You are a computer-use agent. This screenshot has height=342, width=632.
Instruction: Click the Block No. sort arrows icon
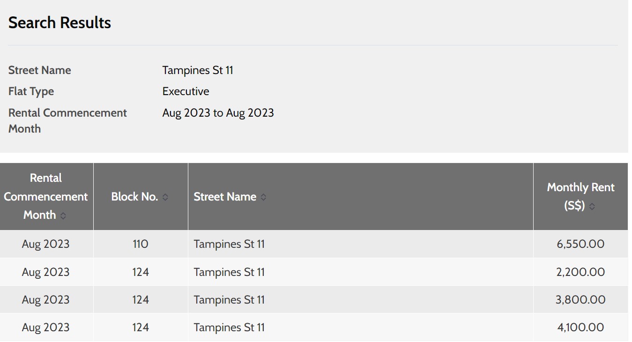click(x=165, y=197)
